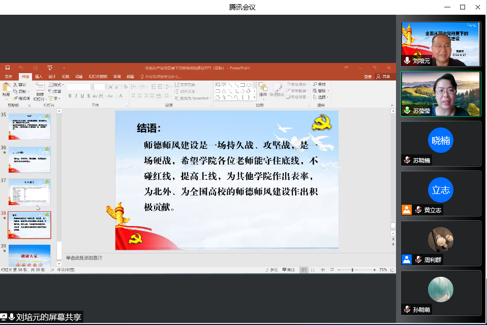Expand the Select (选择) dropdown in editing group
487x325 pixels.
(x=321, y=97)
